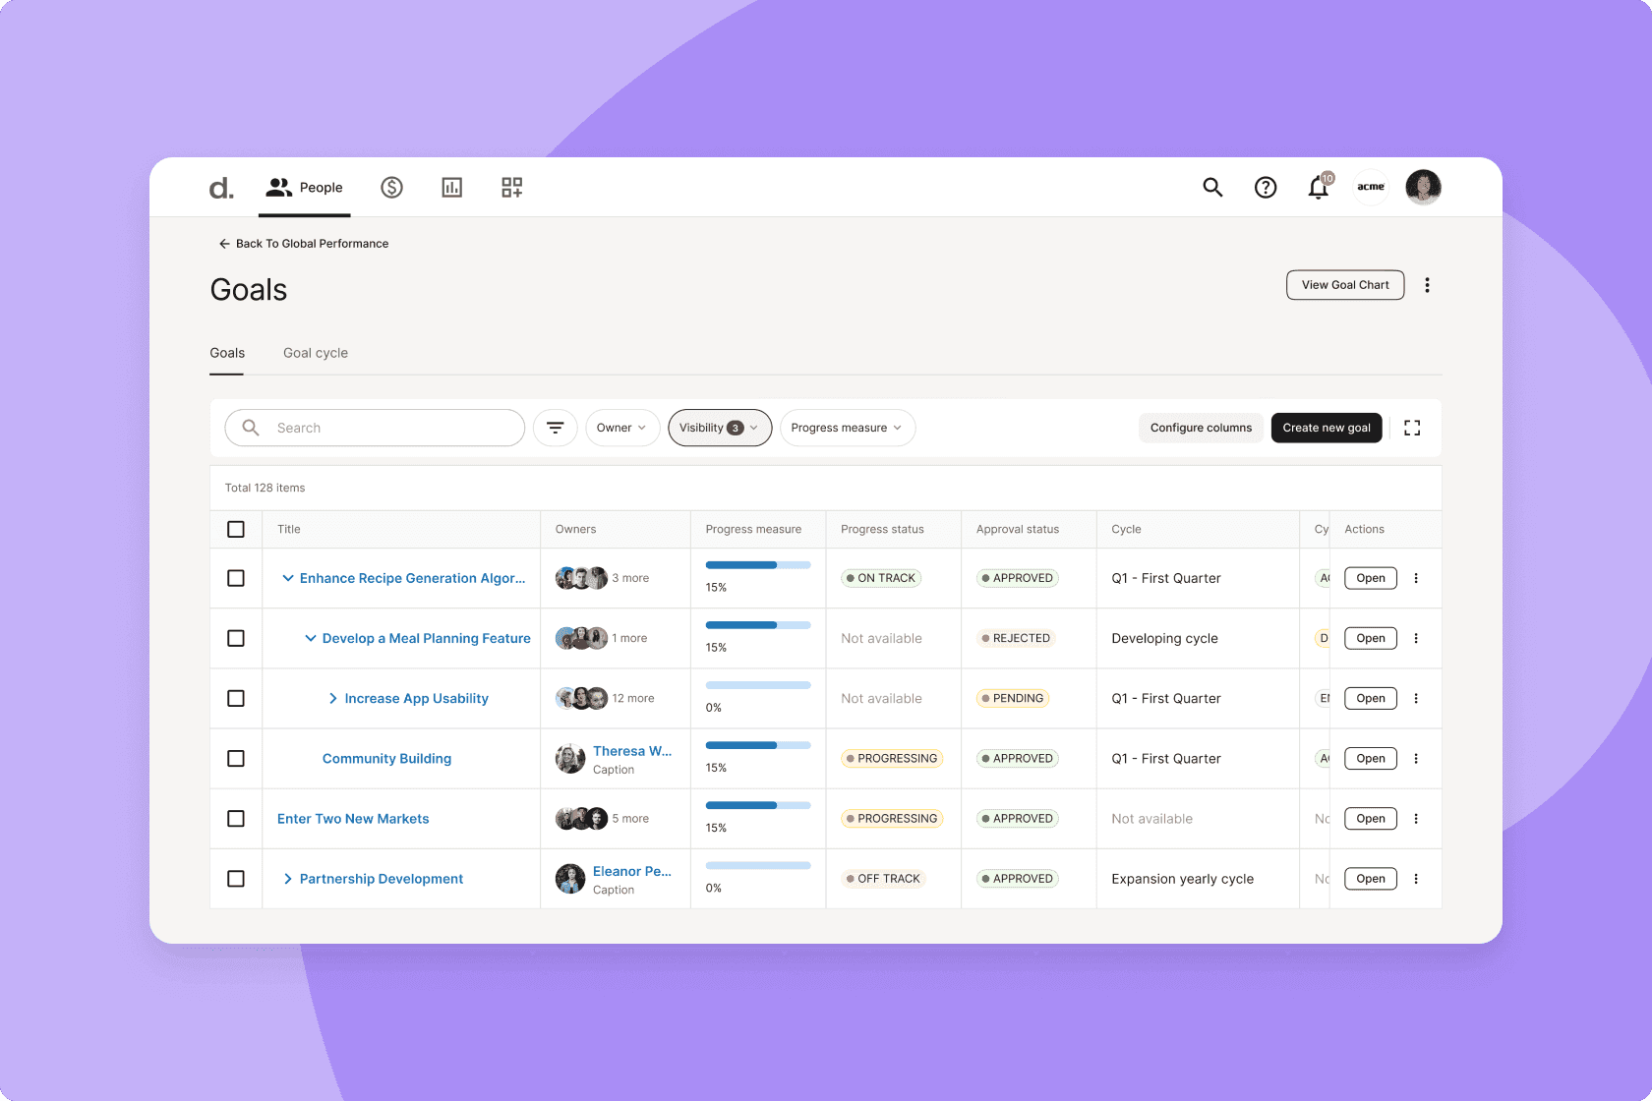Click the PENDING approval badge
Screen dimensions: 1652x1101
(x=1013, y=698)
